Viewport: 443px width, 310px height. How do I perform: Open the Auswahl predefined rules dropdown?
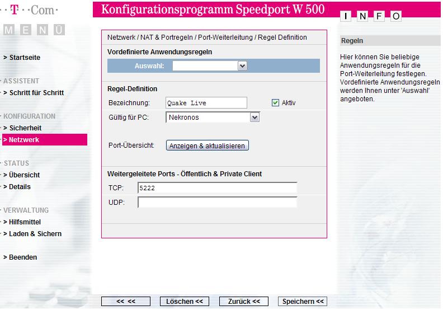(210, 66)
